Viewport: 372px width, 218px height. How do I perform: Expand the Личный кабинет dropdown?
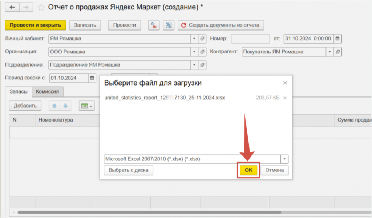[194, 39]
